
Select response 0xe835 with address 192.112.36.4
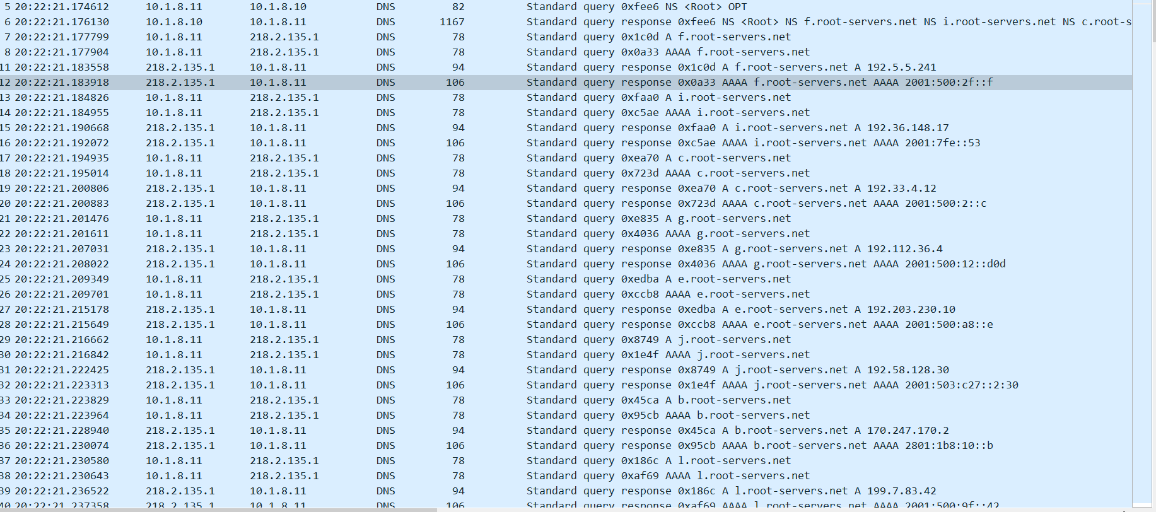point(566,249)
